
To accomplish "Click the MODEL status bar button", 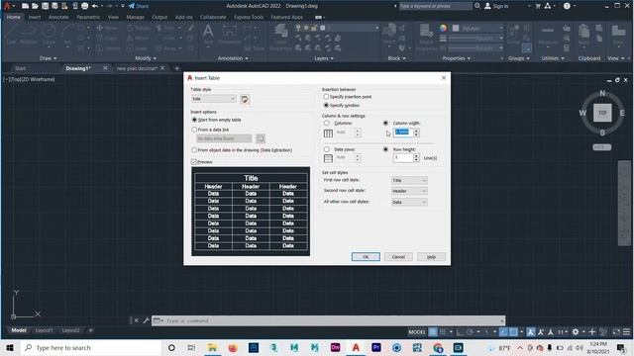I will tap(417, 332).
